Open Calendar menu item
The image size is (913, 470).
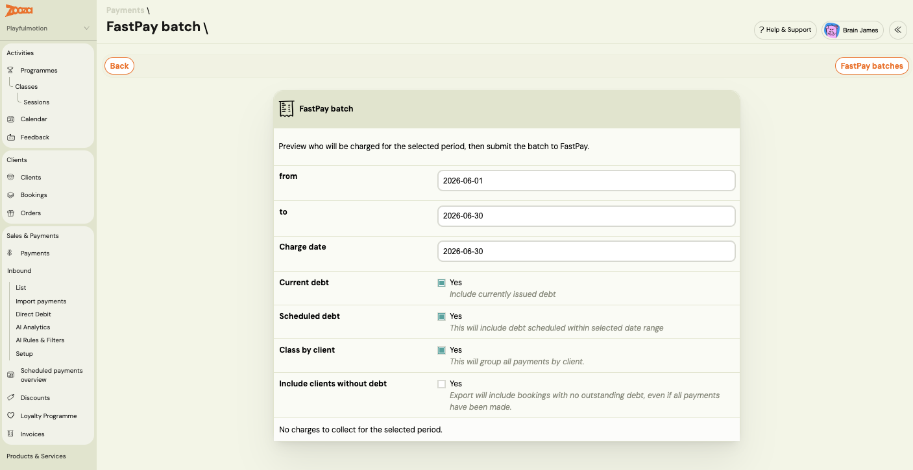point(34,119)
